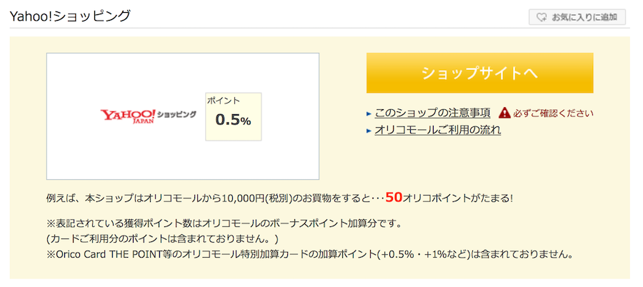Click the ※表記されている獲得ポイント数 note
This screenshot has height=287, width=643.
pyautogui.click(x=223, y=224)
